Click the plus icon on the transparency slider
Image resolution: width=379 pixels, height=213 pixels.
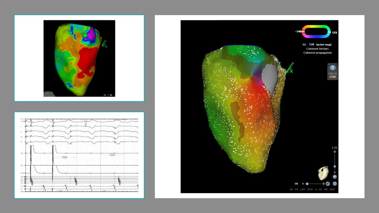click(x=323, y=183)
